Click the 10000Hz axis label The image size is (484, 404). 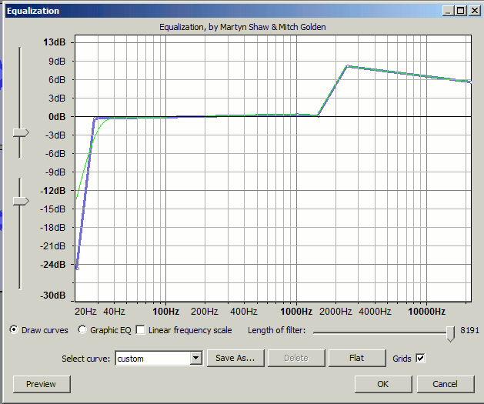[x=426, y=312]
